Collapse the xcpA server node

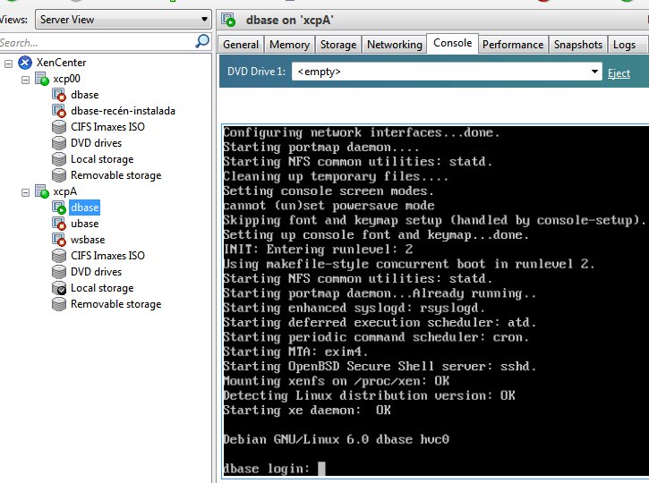[x=26, y=192]
